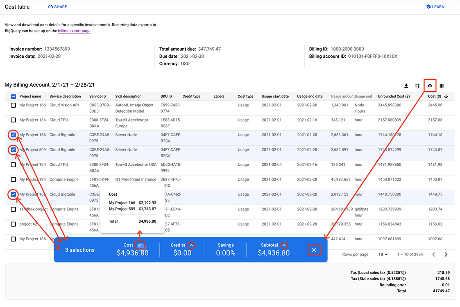
Task: Click the Tpu-v3 Accelerator Europe cell
Action: point(131,123)
